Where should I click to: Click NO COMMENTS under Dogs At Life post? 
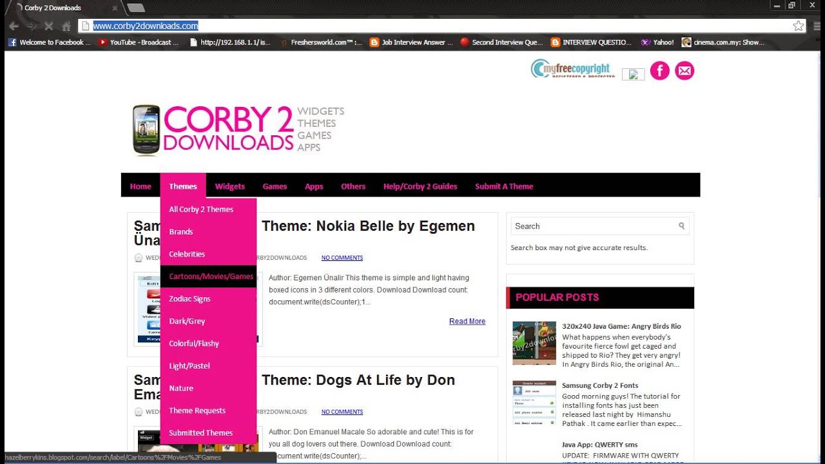point(342,412)
